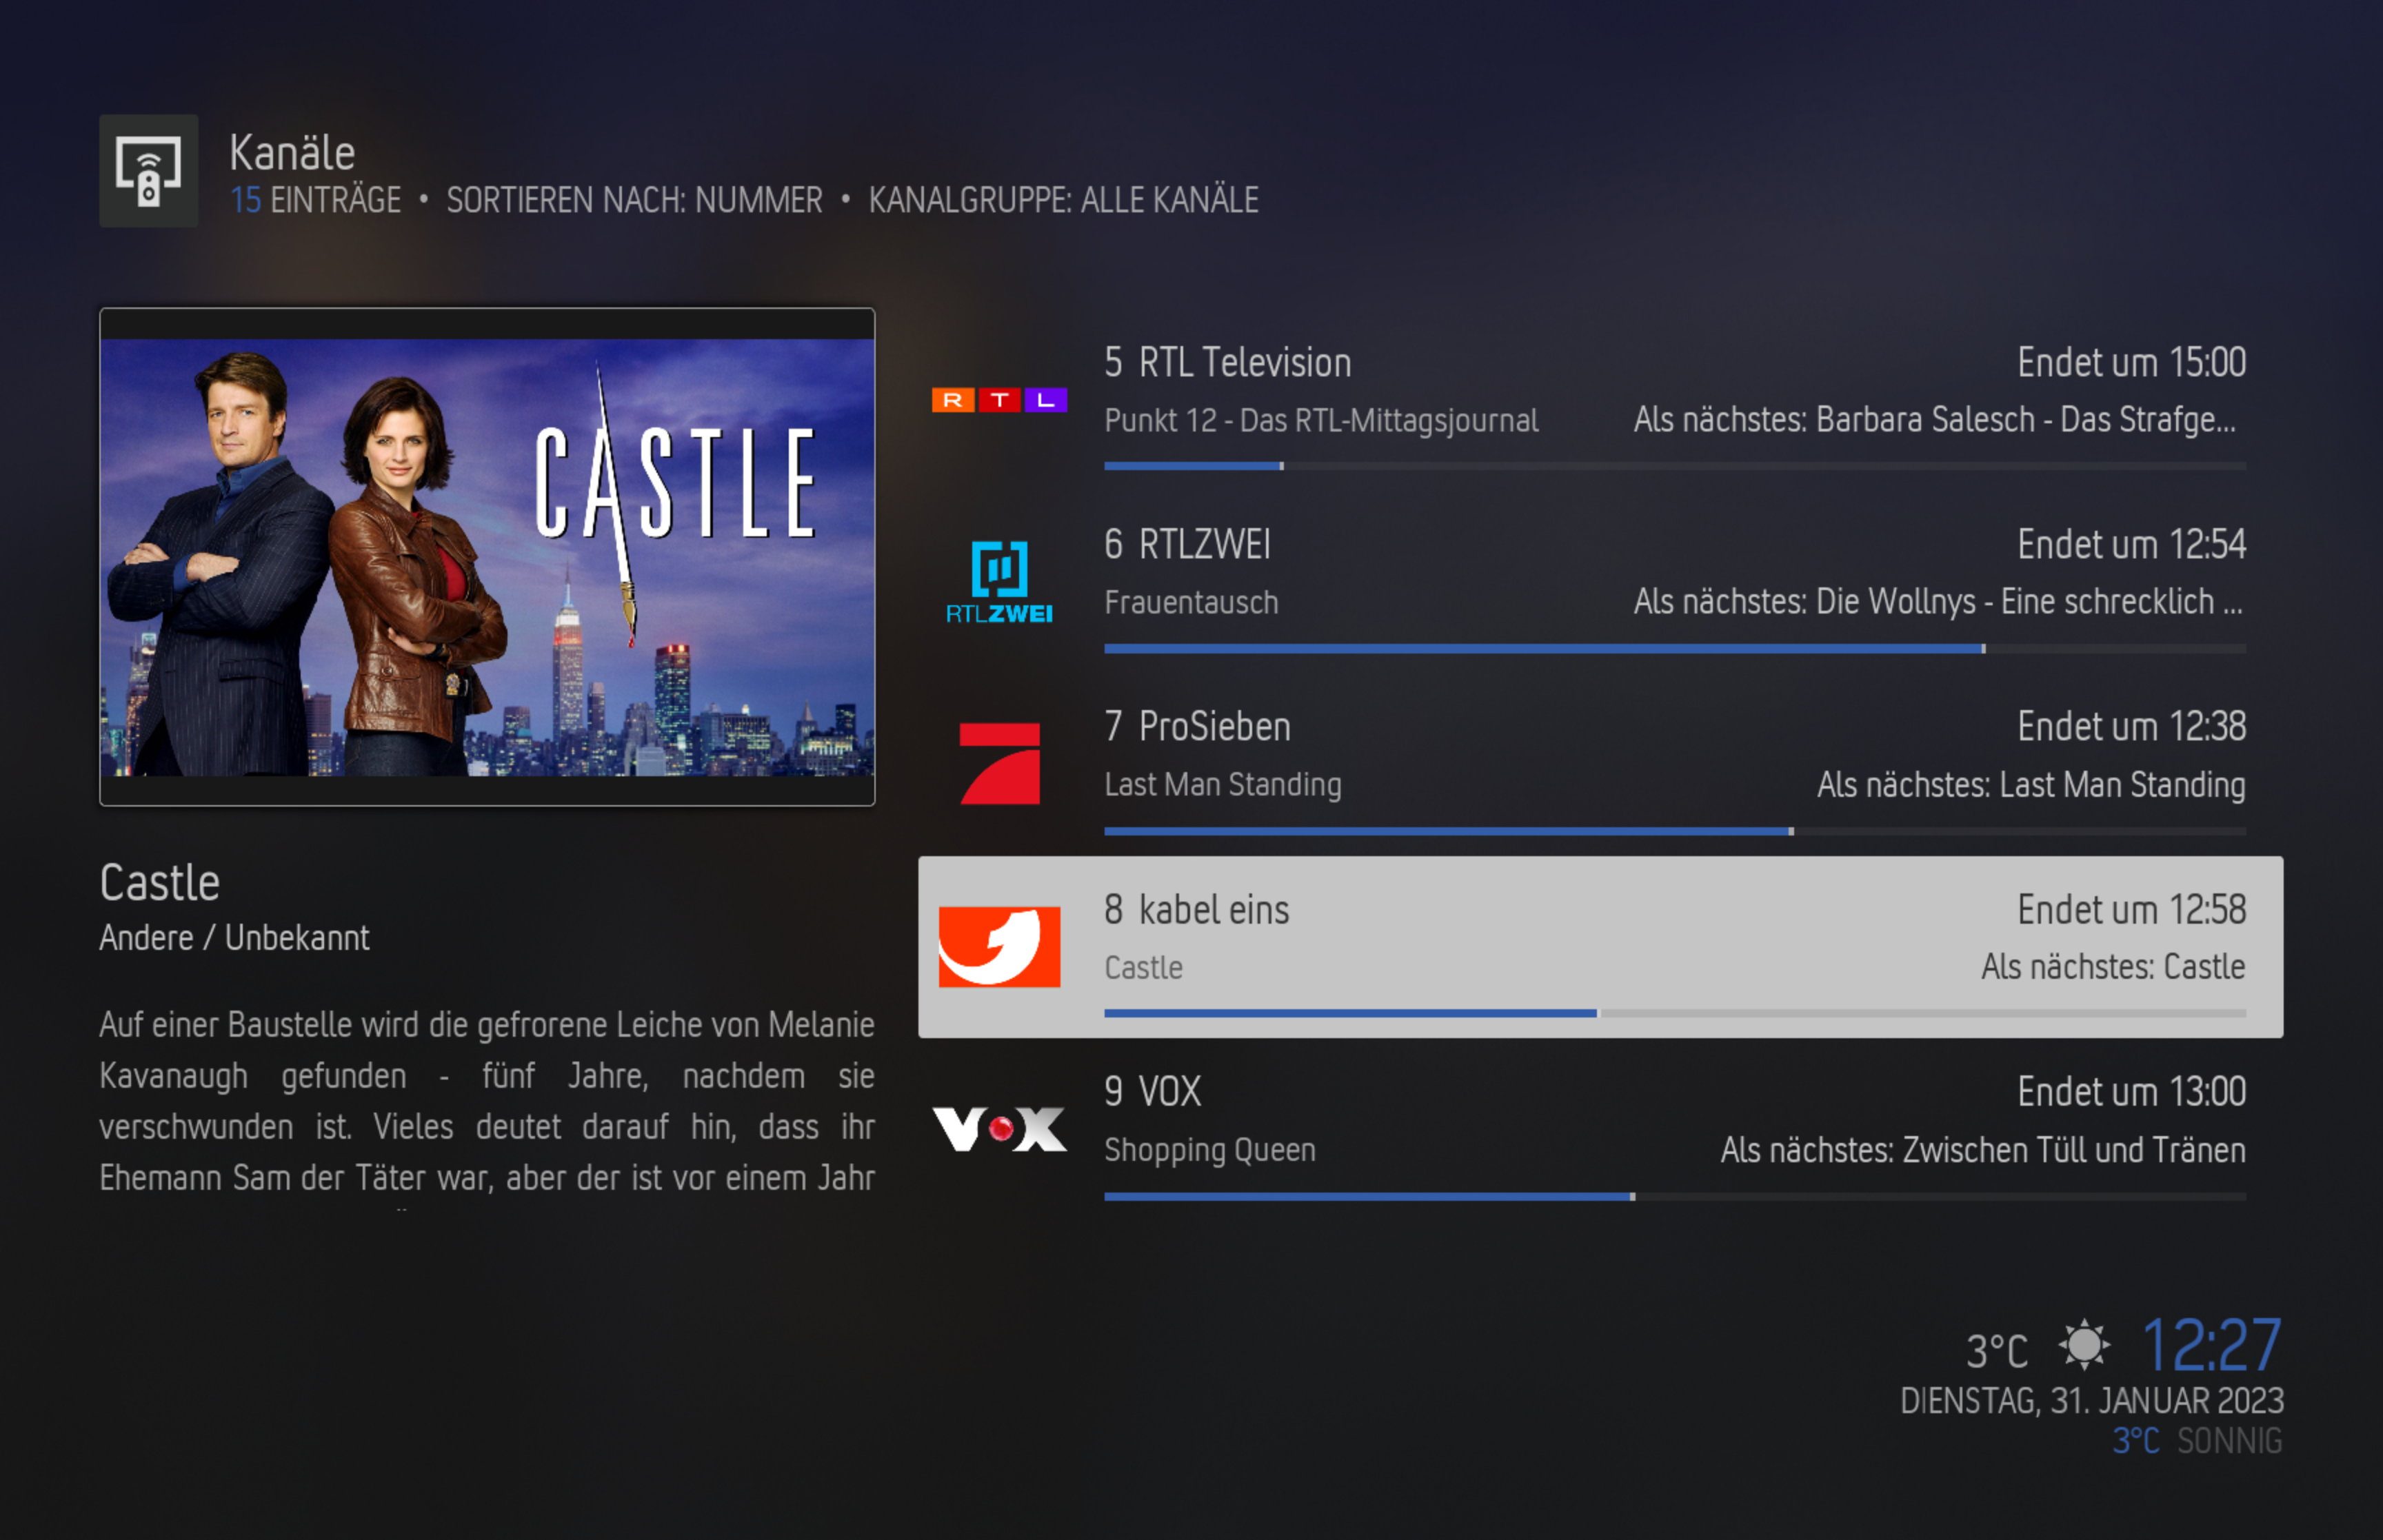2383x1540 pixels.
Task: Select channel 6 RTLZWEI entry
Action: tap(1600, 584)
